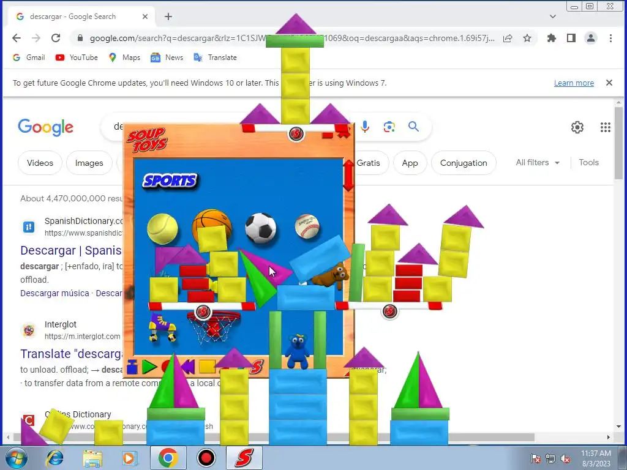
Task: Open Windows Explorer from the taskbar
Action: point(92,458)
